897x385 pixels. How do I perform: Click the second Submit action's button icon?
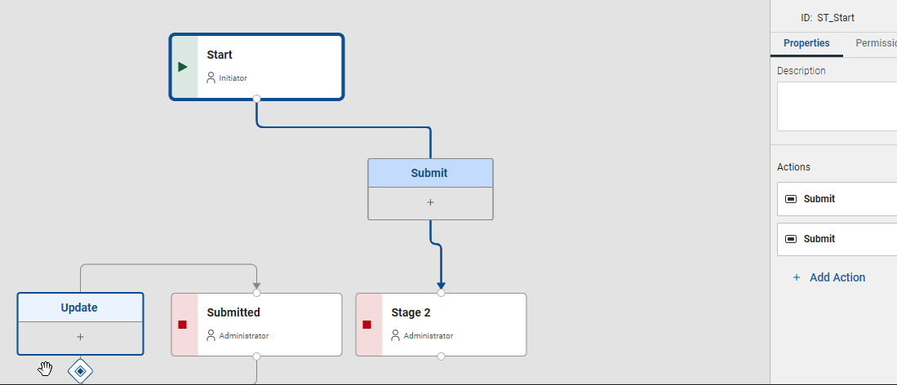tap(791, 239)
